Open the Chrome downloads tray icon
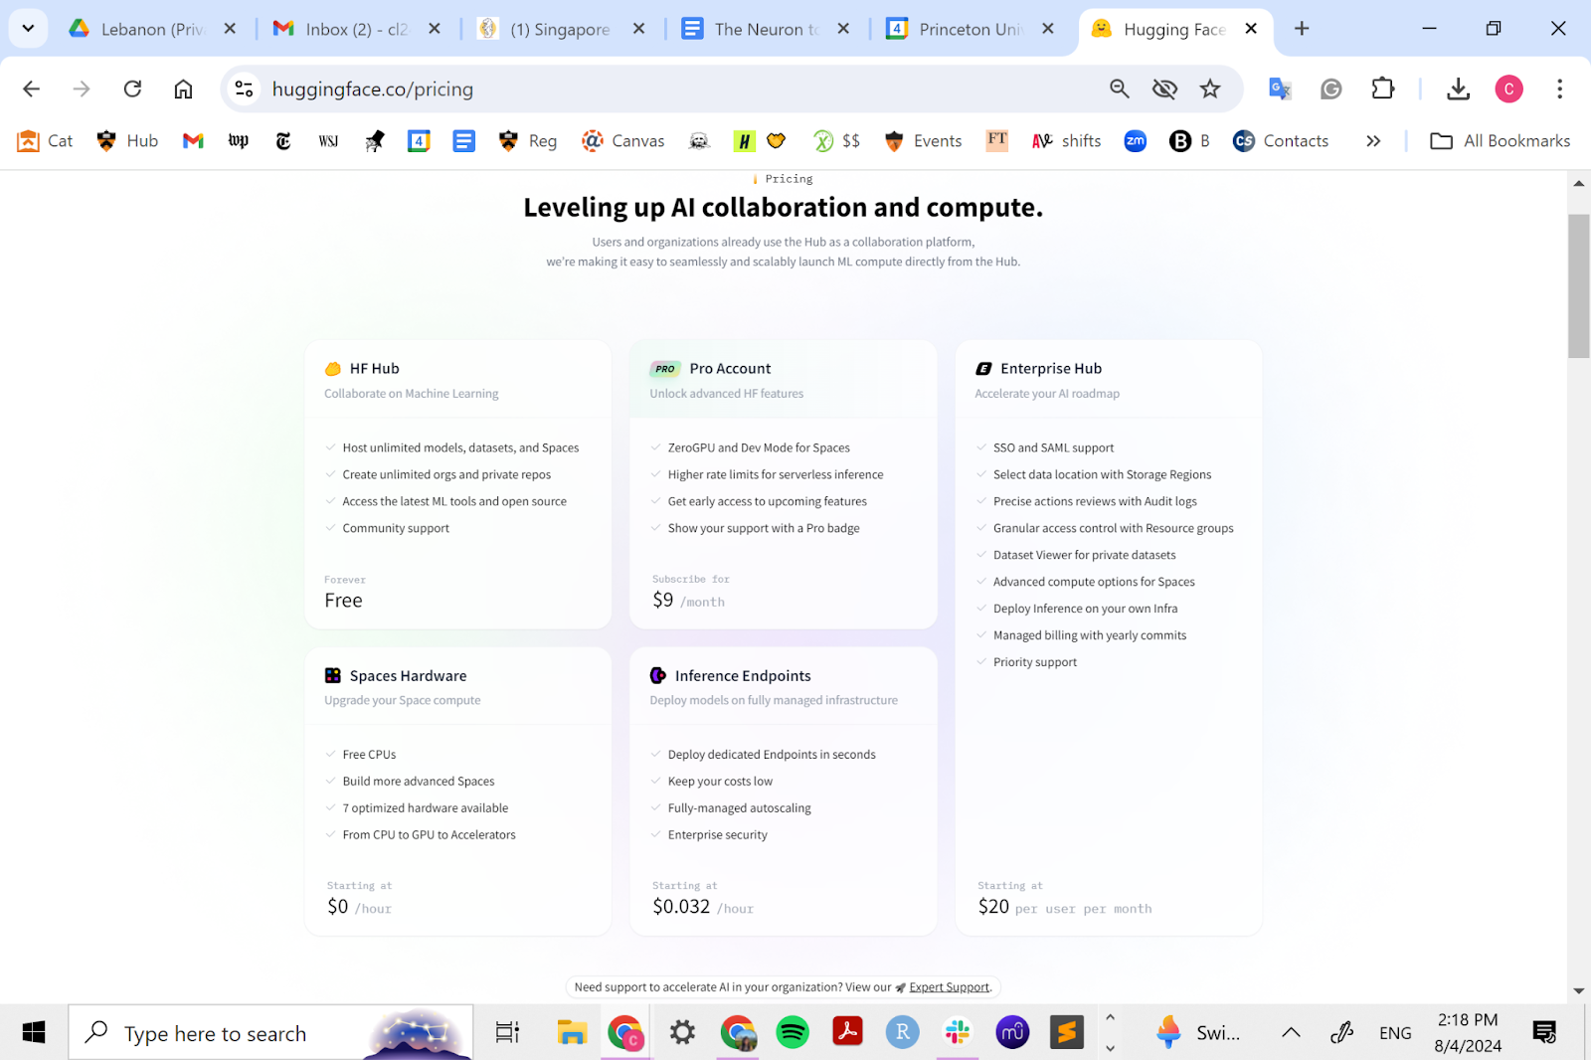The width and height of the screenshot is (1591, 1060). tap(1458, 89)
